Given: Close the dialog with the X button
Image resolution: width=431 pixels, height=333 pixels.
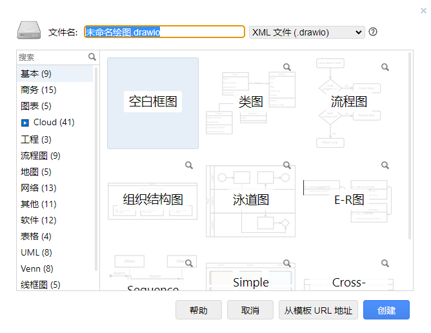Looking at the screenshot, I should (423, 10).
